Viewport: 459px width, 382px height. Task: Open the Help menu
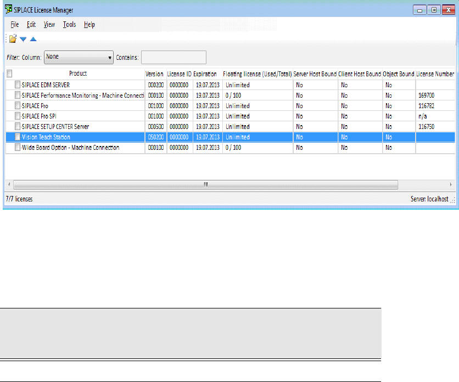coord(89,25)
